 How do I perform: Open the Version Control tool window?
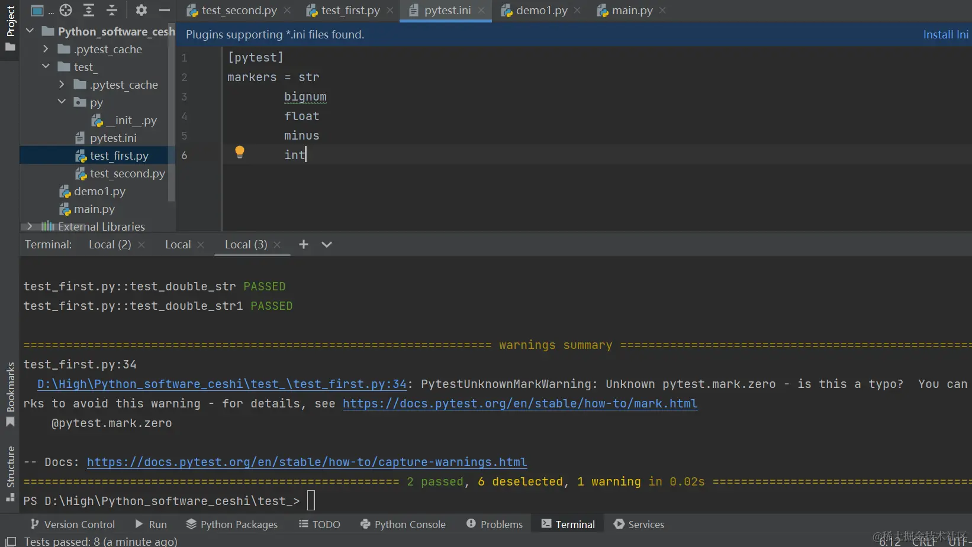coord(73,525)
